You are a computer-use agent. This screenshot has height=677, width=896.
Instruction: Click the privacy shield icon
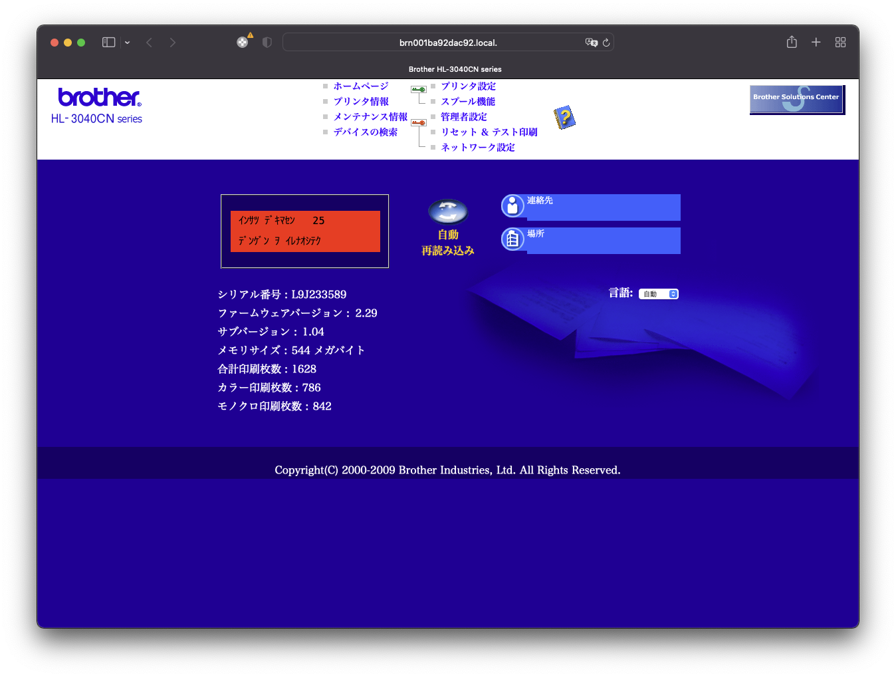pos(267,43)
